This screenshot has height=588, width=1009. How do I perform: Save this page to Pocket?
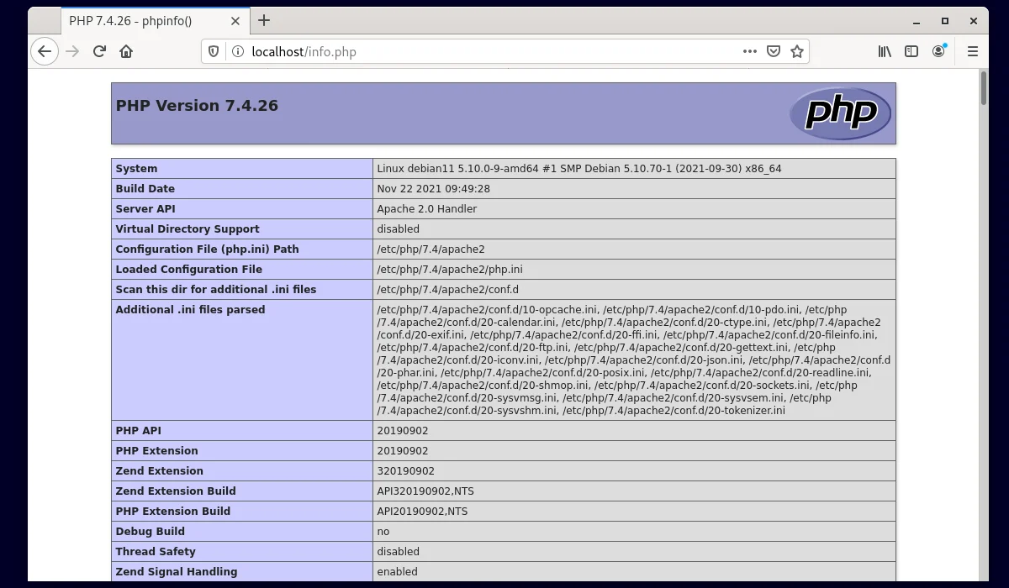tap(774, 51)
